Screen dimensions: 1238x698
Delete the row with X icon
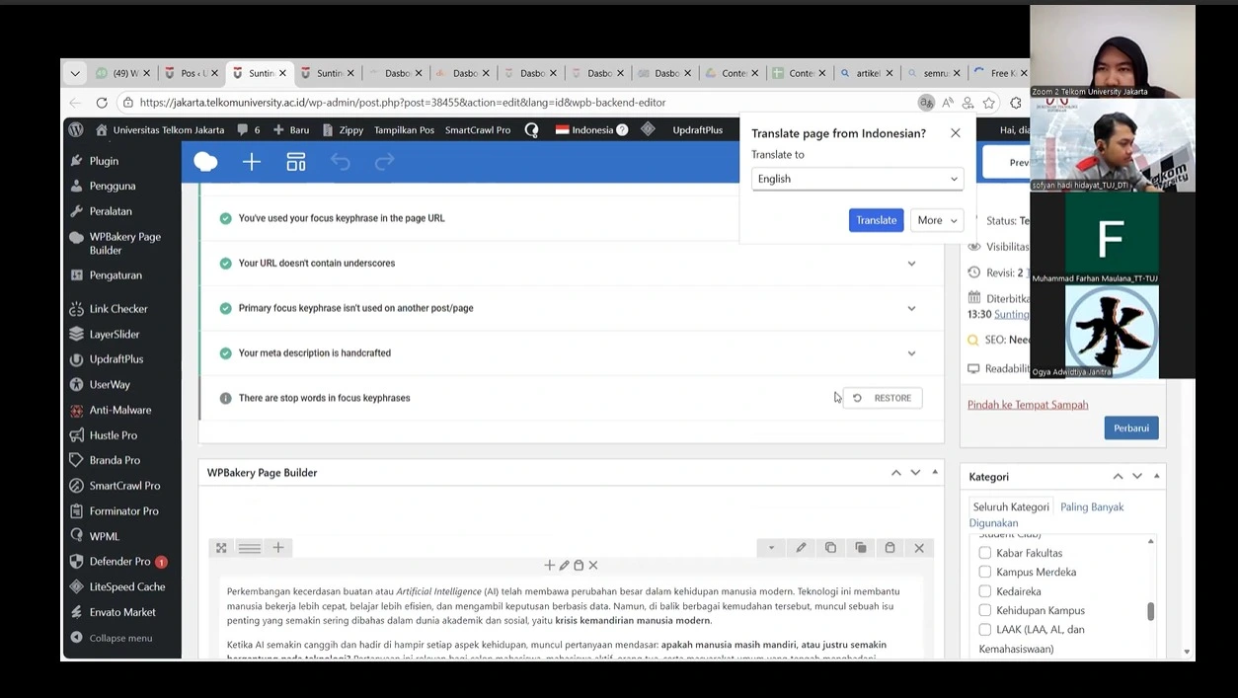coord(919,548)
